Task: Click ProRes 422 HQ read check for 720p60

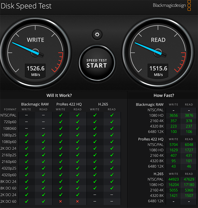Action: click(78, 122)
